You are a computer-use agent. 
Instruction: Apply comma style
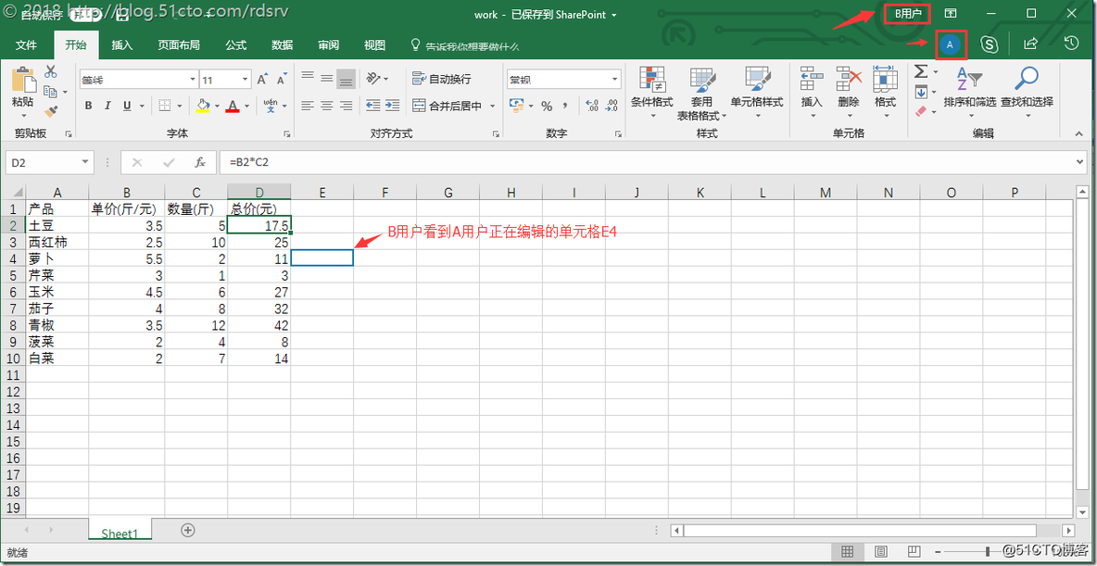coord(564,107)
